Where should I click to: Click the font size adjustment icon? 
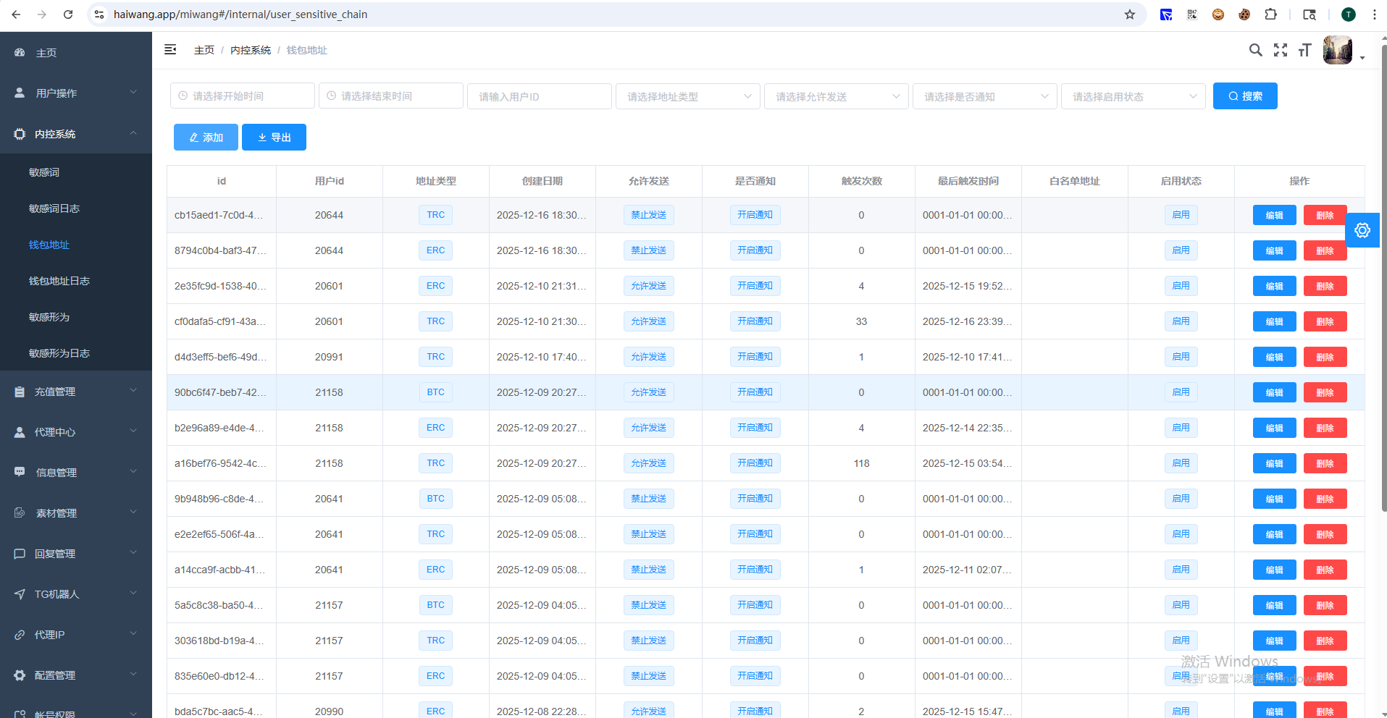point(1304,50)
